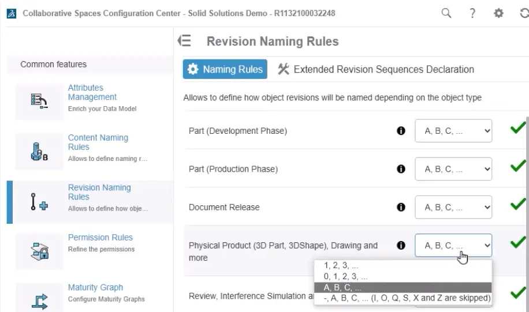
Task: Open Part (Production Phase) revision dropdown
Action: point(453,169)
